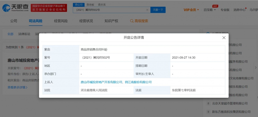Switch to the 查老板 search tab
This screenshot has height=117, width=258.
(x=90, y=5)
